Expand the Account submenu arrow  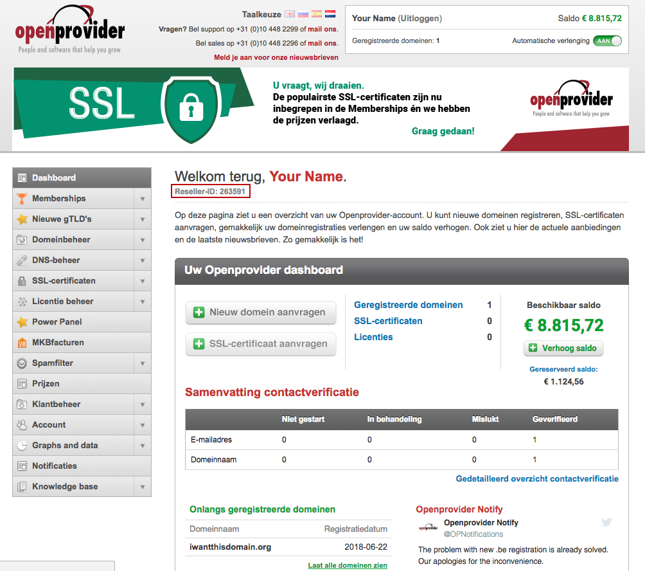tap(143, 425)
